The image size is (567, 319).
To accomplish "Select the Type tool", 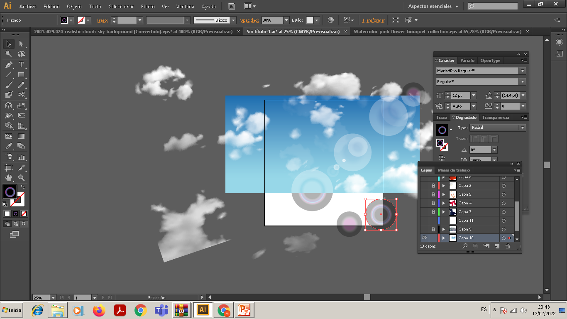I will (x=21, y=65).
